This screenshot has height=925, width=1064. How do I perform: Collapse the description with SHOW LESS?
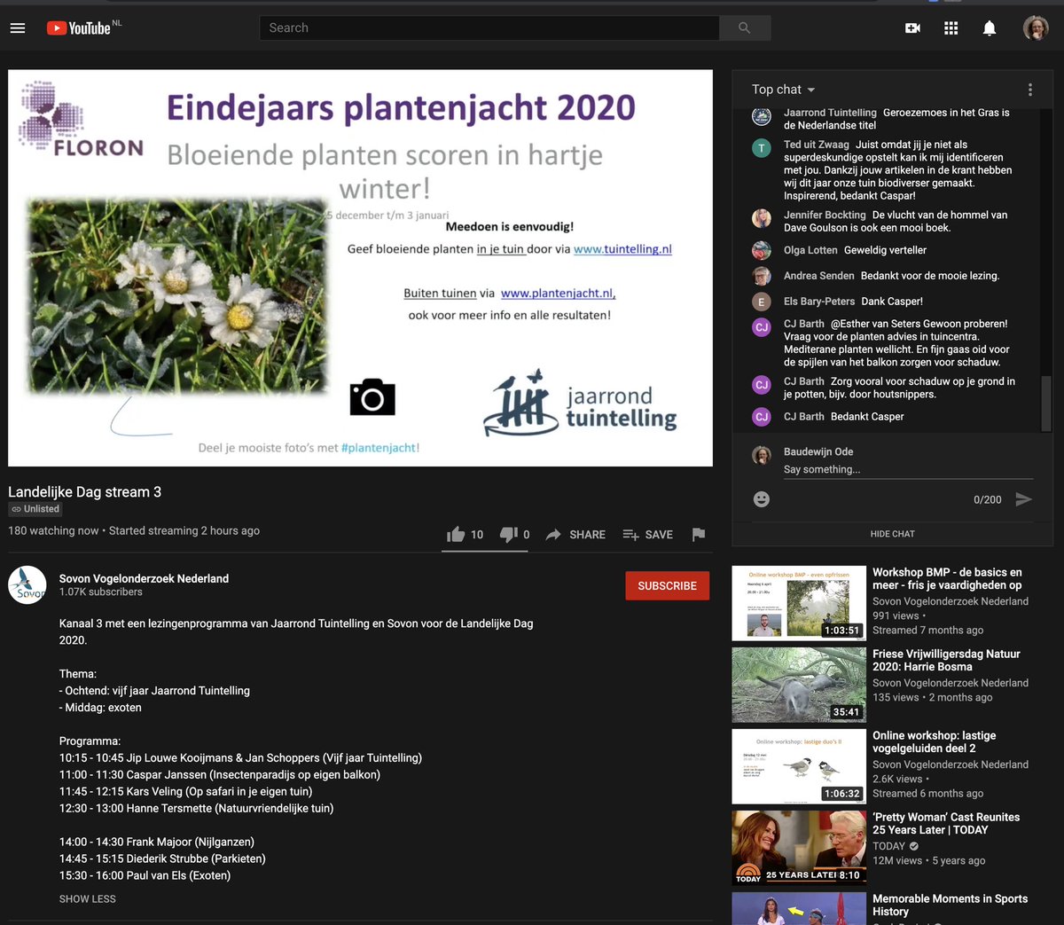[x=87, y=898]
